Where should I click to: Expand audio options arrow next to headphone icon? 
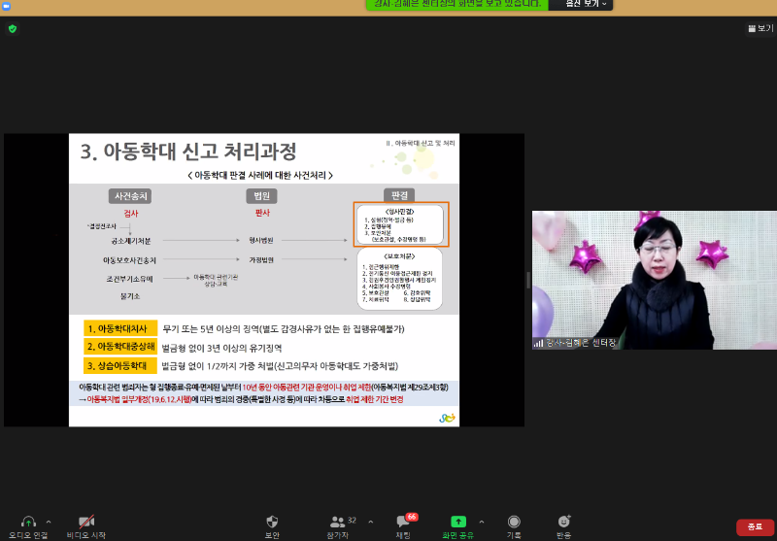(49, 522)
